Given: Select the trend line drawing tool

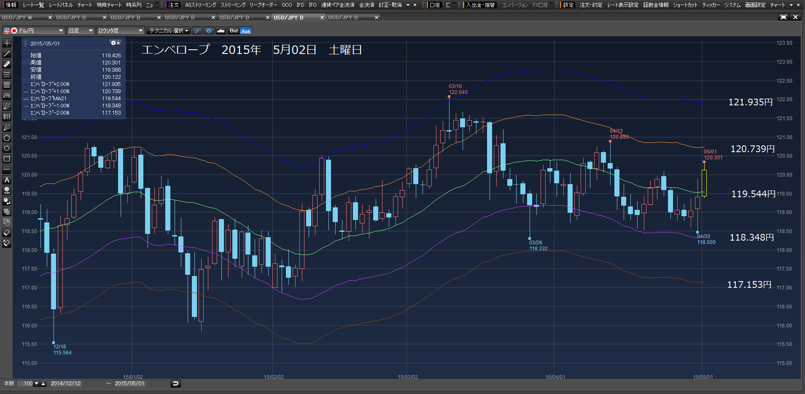Looking at the screenshot, I should [7, 54].
